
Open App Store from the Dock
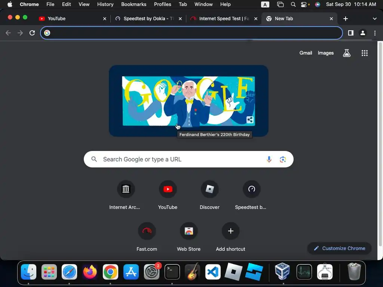(x=131, y=272)
